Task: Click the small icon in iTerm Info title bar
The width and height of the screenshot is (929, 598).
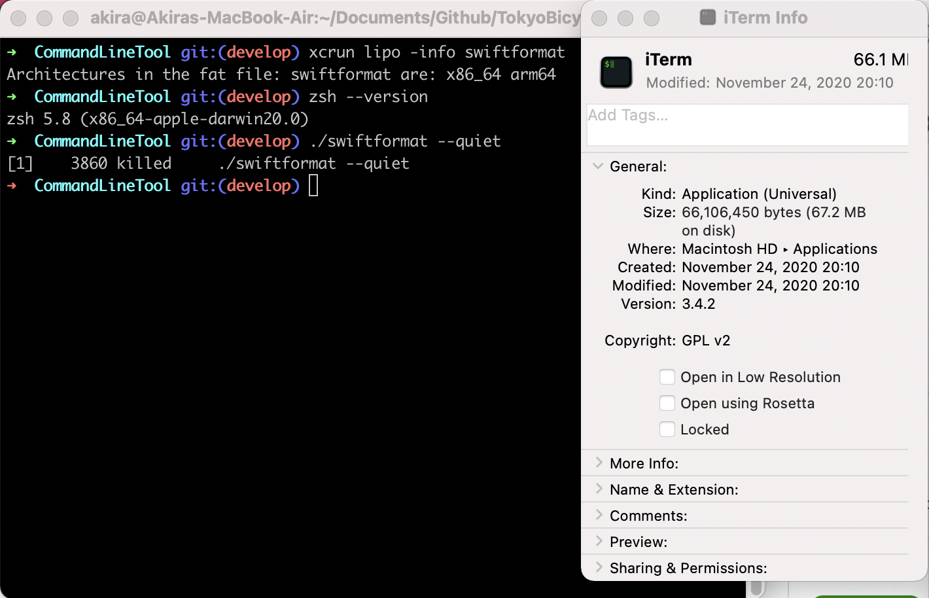Action: (708, 17)
